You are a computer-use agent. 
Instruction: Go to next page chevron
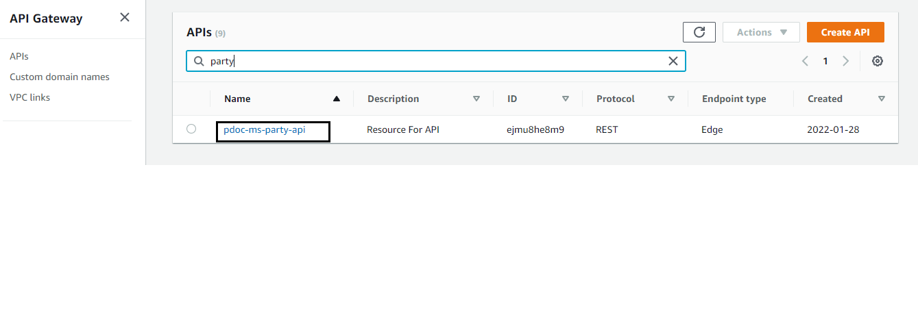(x=845, y=61)
